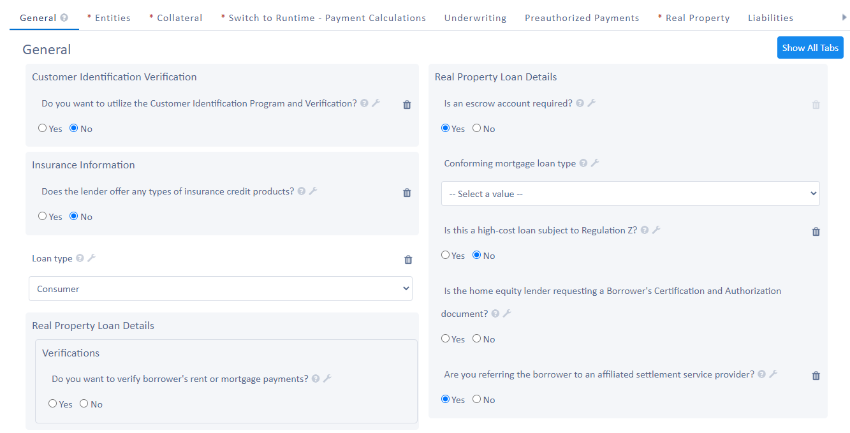Select No for Borrower's Certification and Authorization
Screen dimensions: 850x433
point(477,339)
